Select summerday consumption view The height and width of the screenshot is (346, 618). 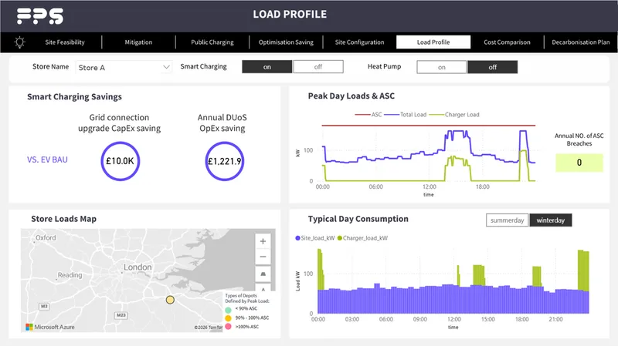pos(508,220)
